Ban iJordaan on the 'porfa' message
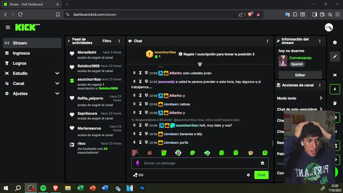 (146, 142)
